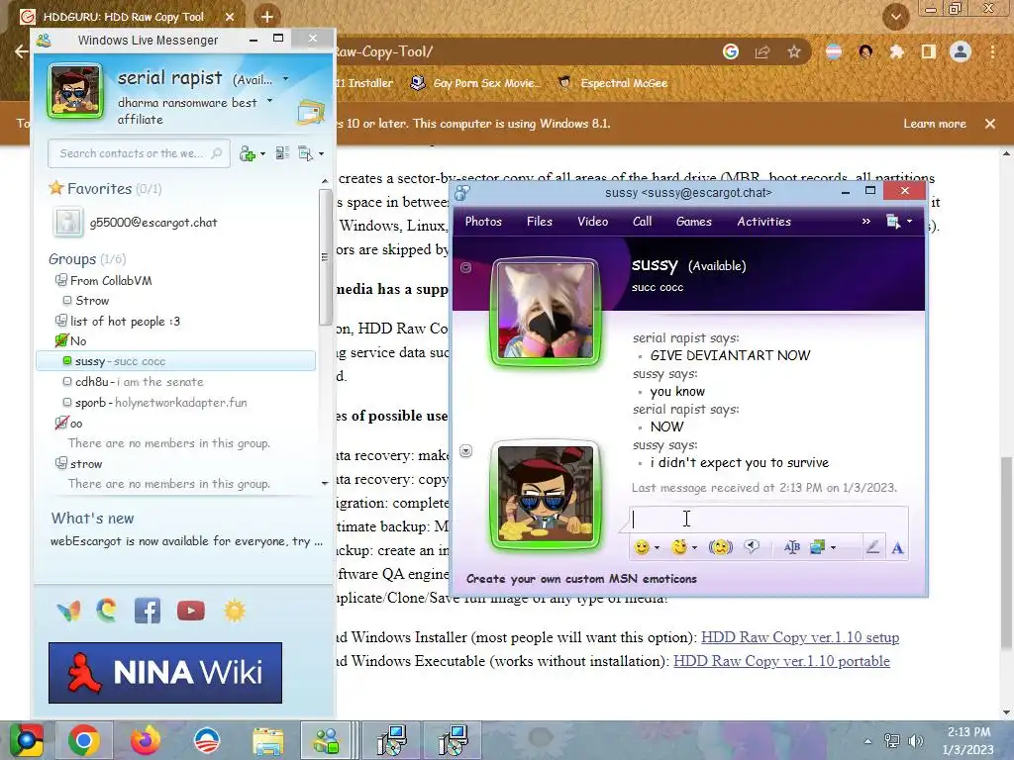Screen dimensions: 1014x760
Task: Open Firefox from the taskbar
Action: point(145,740)
